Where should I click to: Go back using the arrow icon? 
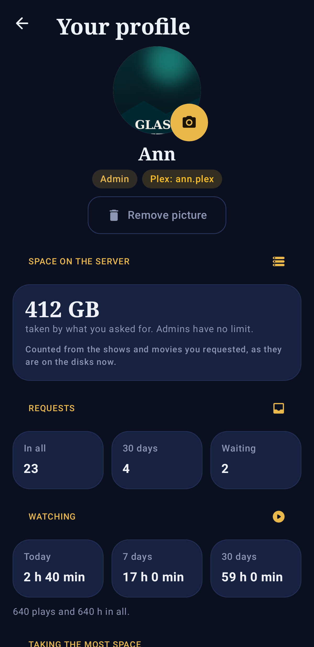[x=22, y=24]
